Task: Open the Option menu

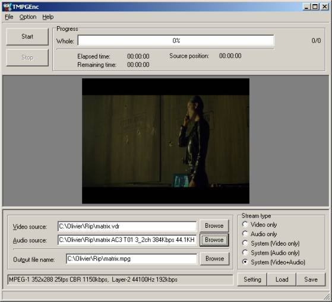Action: coord(28,17)
